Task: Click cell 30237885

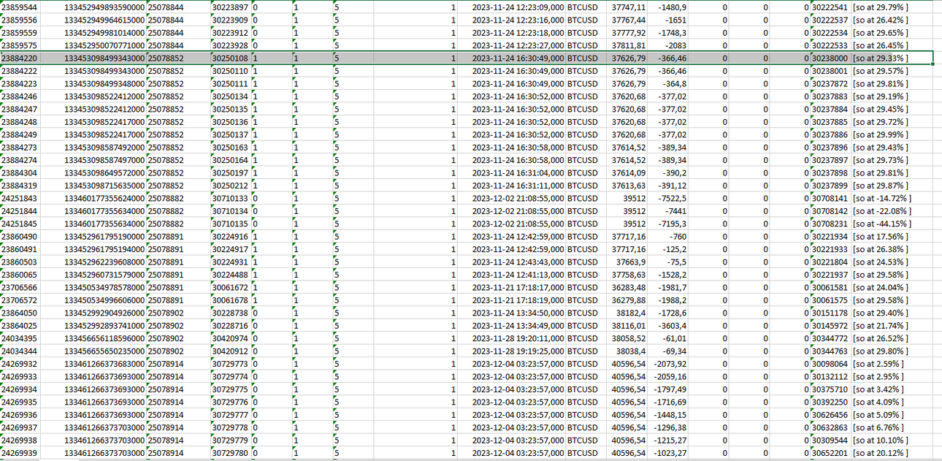Action: click(x=830, y=122)
